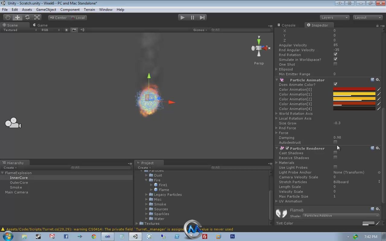Open the Project Create button
Image resolution: width=386 pixels, height=241 pixels.
[144, 168]
